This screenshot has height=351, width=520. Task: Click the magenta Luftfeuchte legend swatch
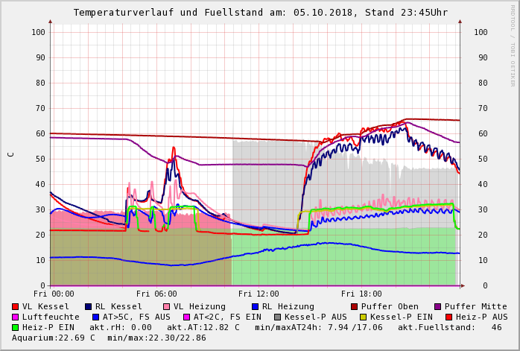pos(16,317)
